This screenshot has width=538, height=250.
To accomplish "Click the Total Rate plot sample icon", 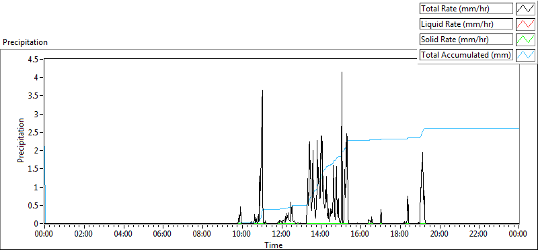I will pyautogui.click(x=525, y=9).
